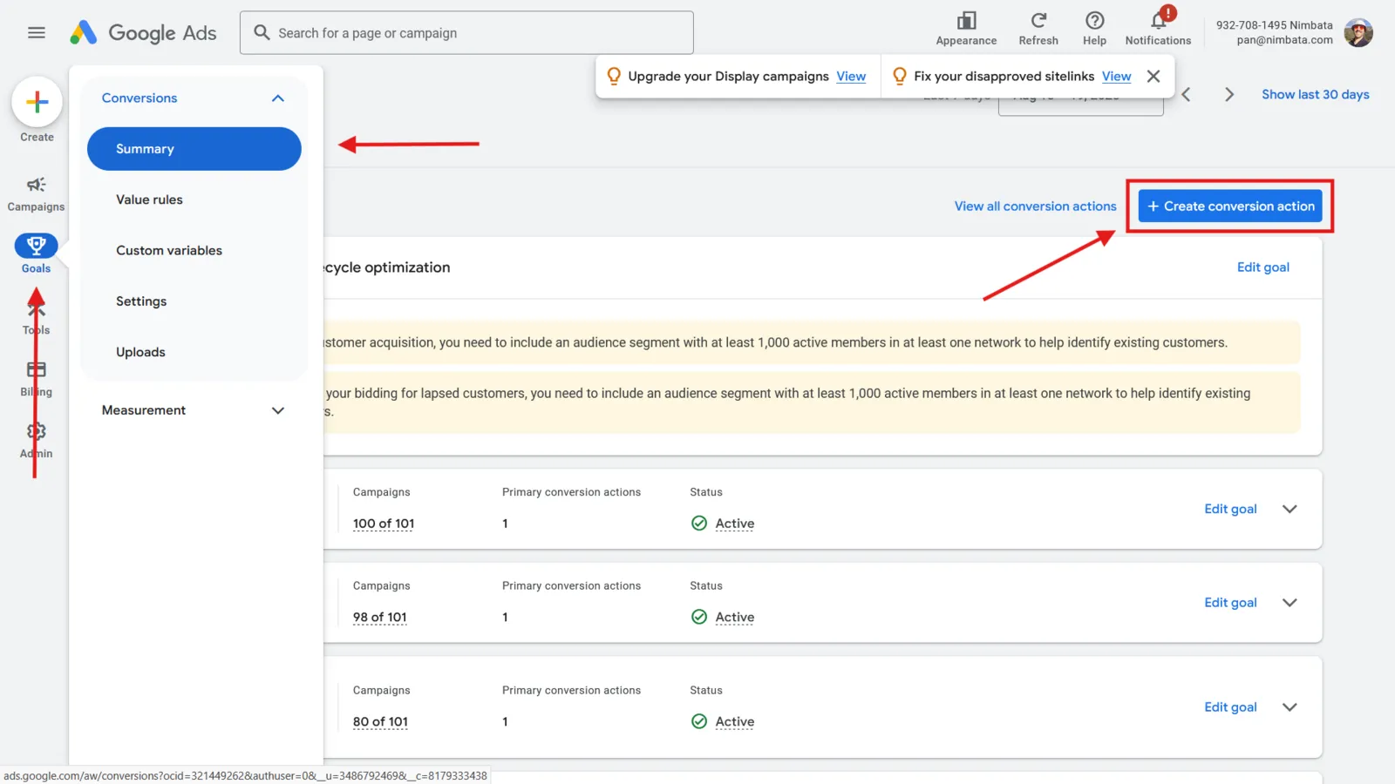The image size is (1395, 784).
Task: Click Edit goal in the 98 of 101 row
Action: click(x=1230, y=603)
